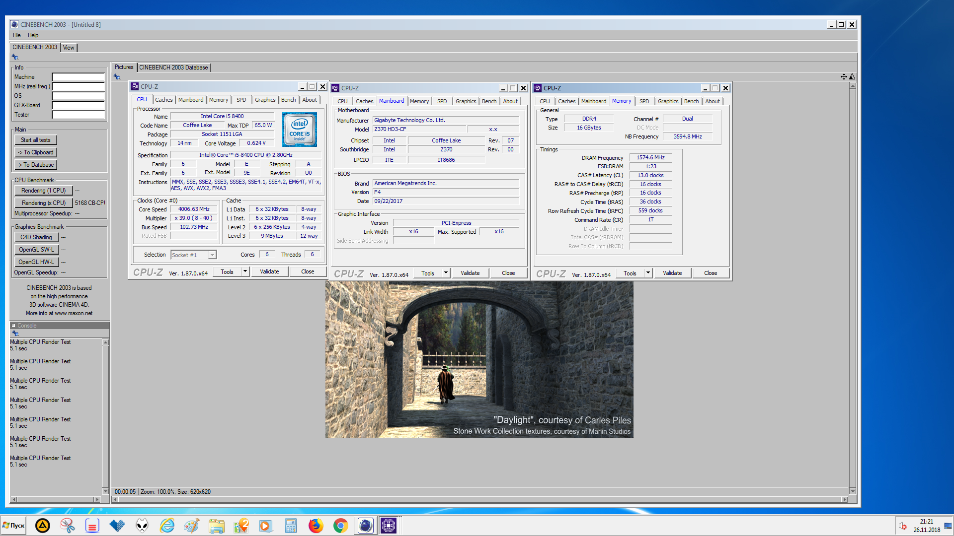Image resolution: width=954 pixels, height=536 pixels.
Task: Run Rendering (1 CPU) benchmark
Action: (x=44, y=191)
